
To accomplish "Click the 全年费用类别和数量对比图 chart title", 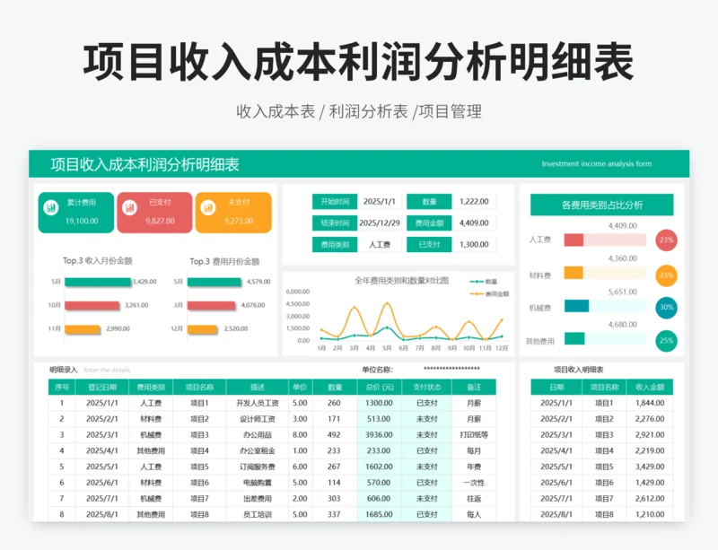I will [x=401, y=281].
